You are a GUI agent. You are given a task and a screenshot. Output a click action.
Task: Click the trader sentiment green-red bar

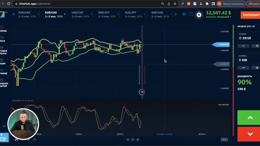[x=233, y=80]
